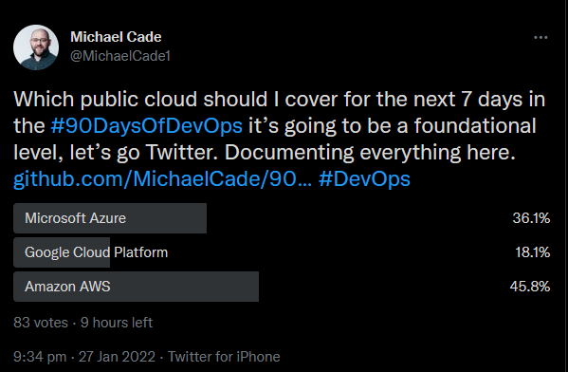Open the 9:34 pm tweet timestamp
The image size is (568, 372).
tap(40, 357)
